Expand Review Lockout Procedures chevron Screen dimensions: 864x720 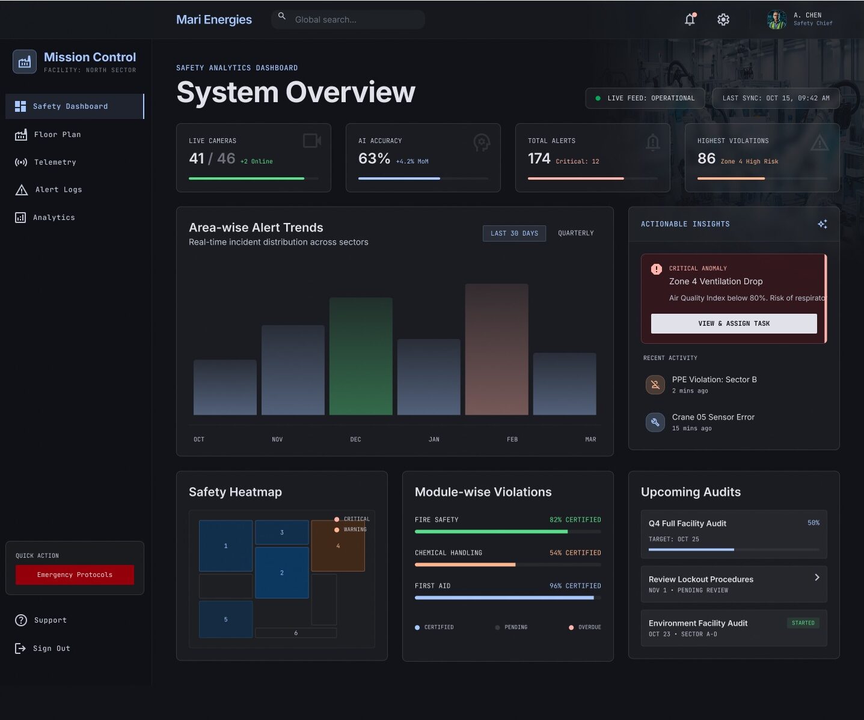point(817,578)
